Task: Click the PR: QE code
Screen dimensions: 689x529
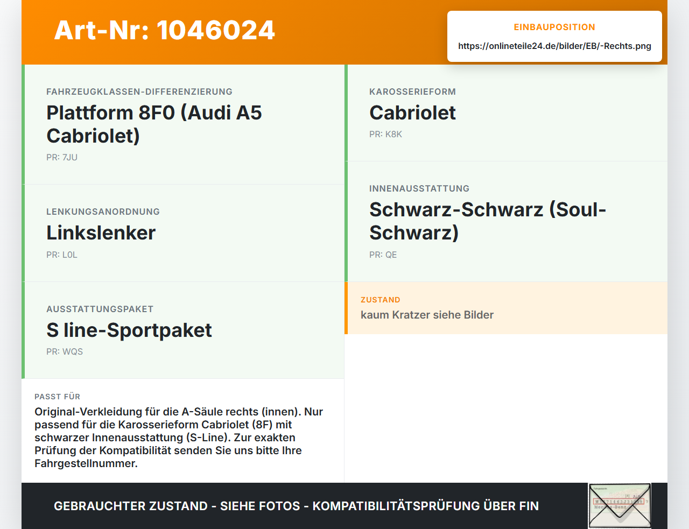Action: (x=383, y=255)
